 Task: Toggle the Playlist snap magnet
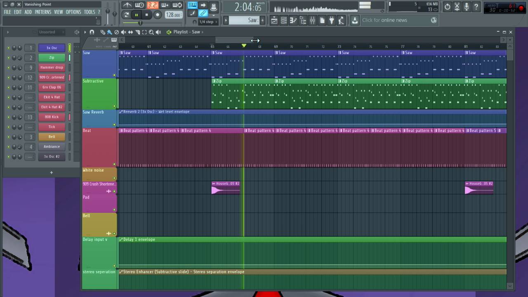coord(92,32)
